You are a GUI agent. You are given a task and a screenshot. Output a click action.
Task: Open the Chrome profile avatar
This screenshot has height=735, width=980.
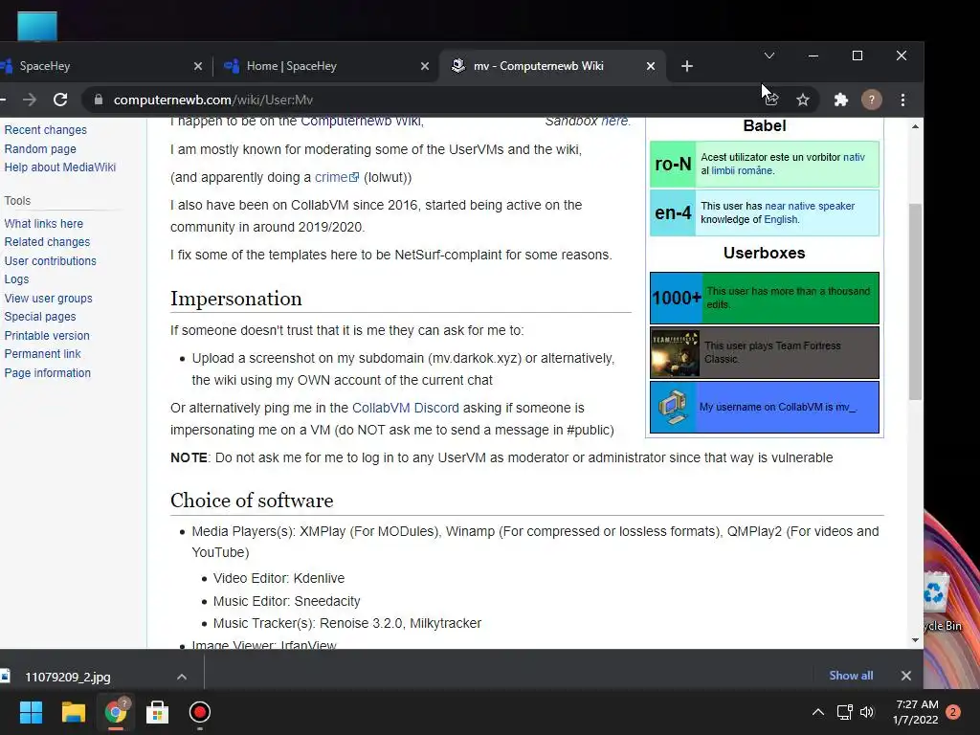tap(872, 100)
